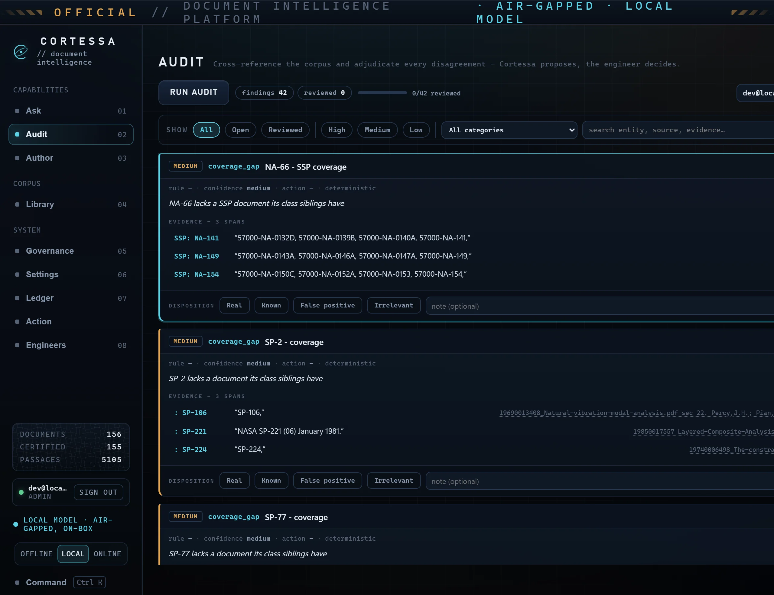Focus the search entity, source, evidence field
Image resolution: width=774 pixels, height=595 pixels.
point(678,130)
